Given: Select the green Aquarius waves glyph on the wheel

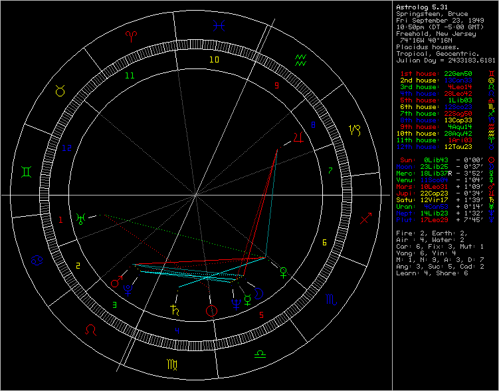Looking at the screenshot, I should point(300,60).
